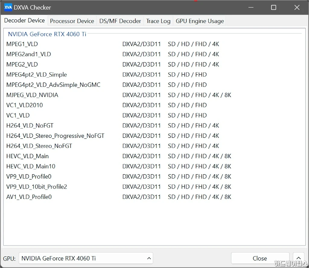309x268 pixels.
Task: Click the resolutions for HEVC_VLD_Main
Action: pos(199,156)
